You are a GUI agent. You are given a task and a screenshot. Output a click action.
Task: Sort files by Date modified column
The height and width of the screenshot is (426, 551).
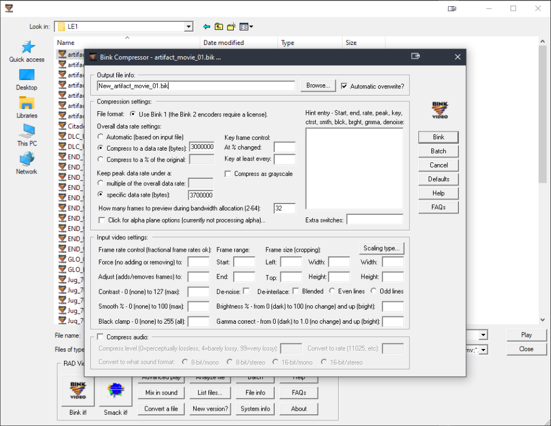(239, 43)
